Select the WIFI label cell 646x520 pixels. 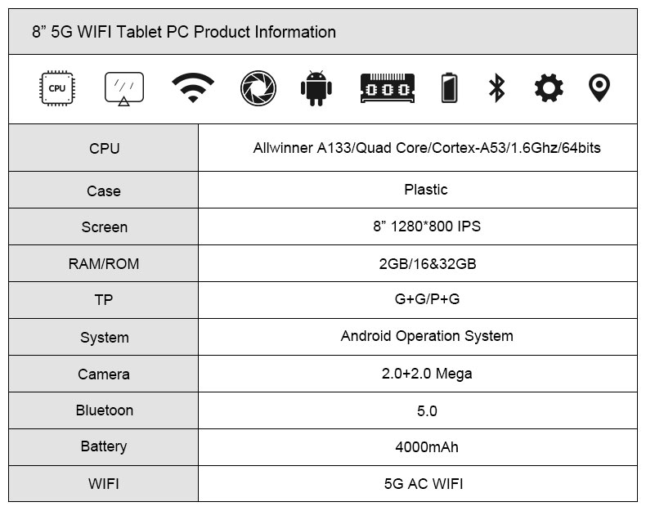pyautogui.click(x=103, y=483)
